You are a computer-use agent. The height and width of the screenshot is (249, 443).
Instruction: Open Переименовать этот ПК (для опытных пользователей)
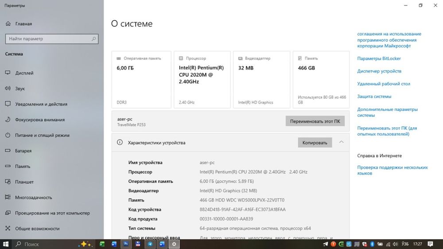(387, 131)
